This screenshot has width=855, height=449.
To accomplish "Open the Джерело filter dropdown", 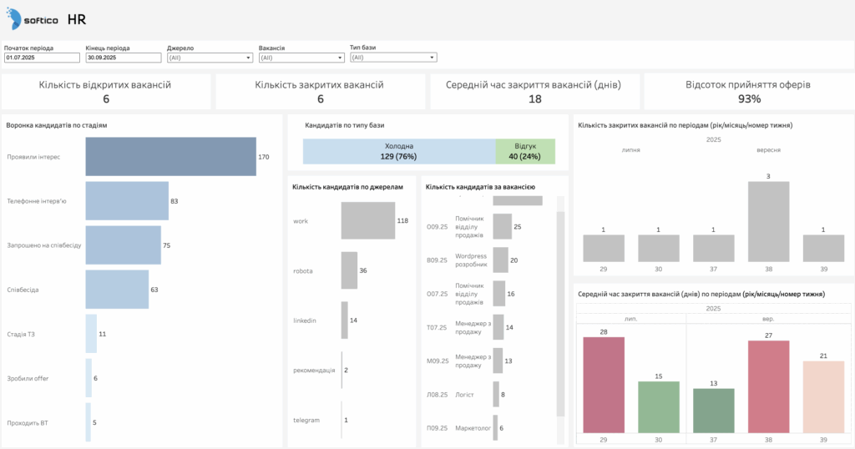I will [x=210, y=58].
